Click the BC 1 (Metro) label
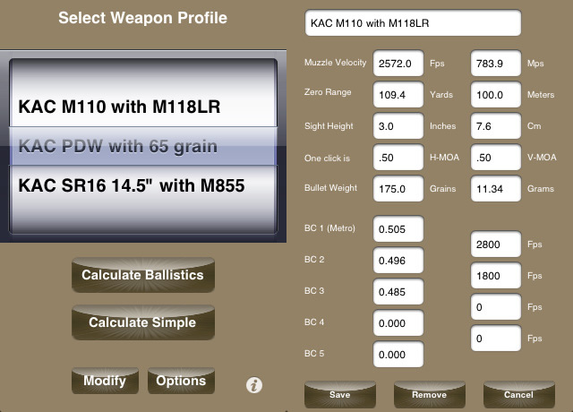Viewport: 573px width, 412px height. tap(329, 228)
